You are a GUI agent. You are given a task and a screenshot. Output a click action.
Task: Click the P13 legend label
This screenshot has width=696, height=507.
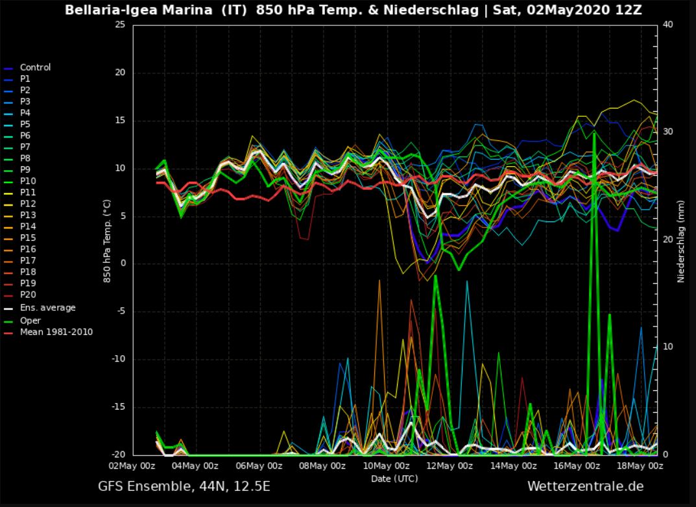(x=27, y=215)
